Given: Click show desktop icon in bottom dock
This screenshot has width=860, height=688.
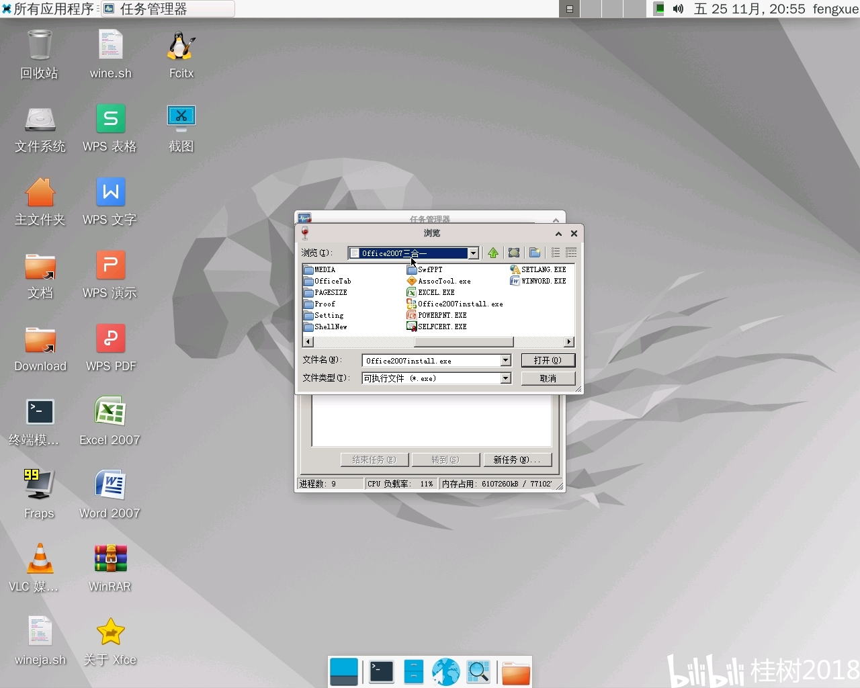Looking at the screenshot, I should [344, 672].
